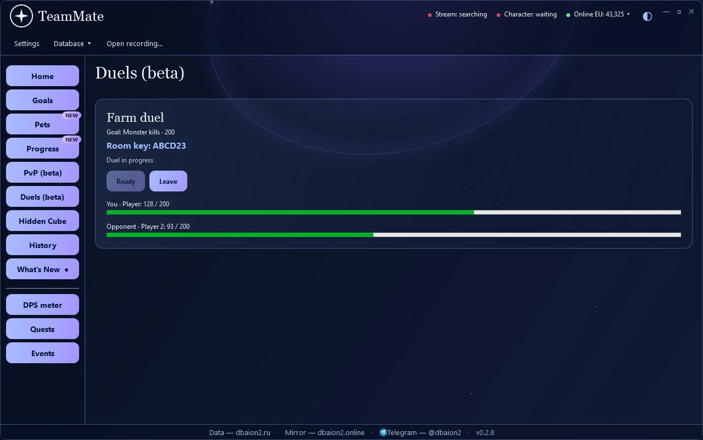
Task: Open the dbaion2.ru data link
Action: coord(240,432)
